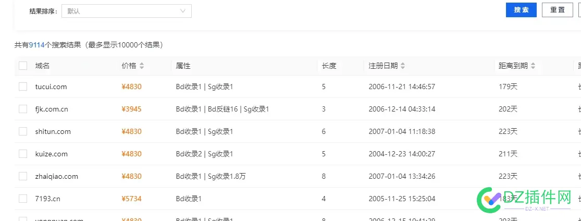The width and height of the screenshot is (581, 221).
Task: Click expiry value 179天
Action: 508,87
